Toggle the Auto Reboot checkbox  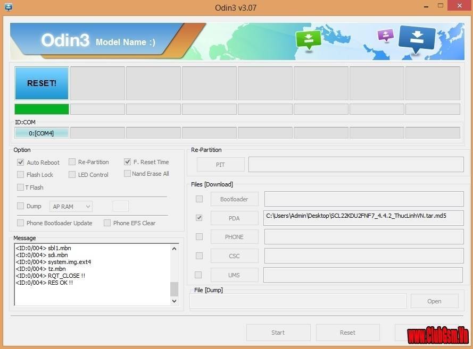[x=21, y=163]
